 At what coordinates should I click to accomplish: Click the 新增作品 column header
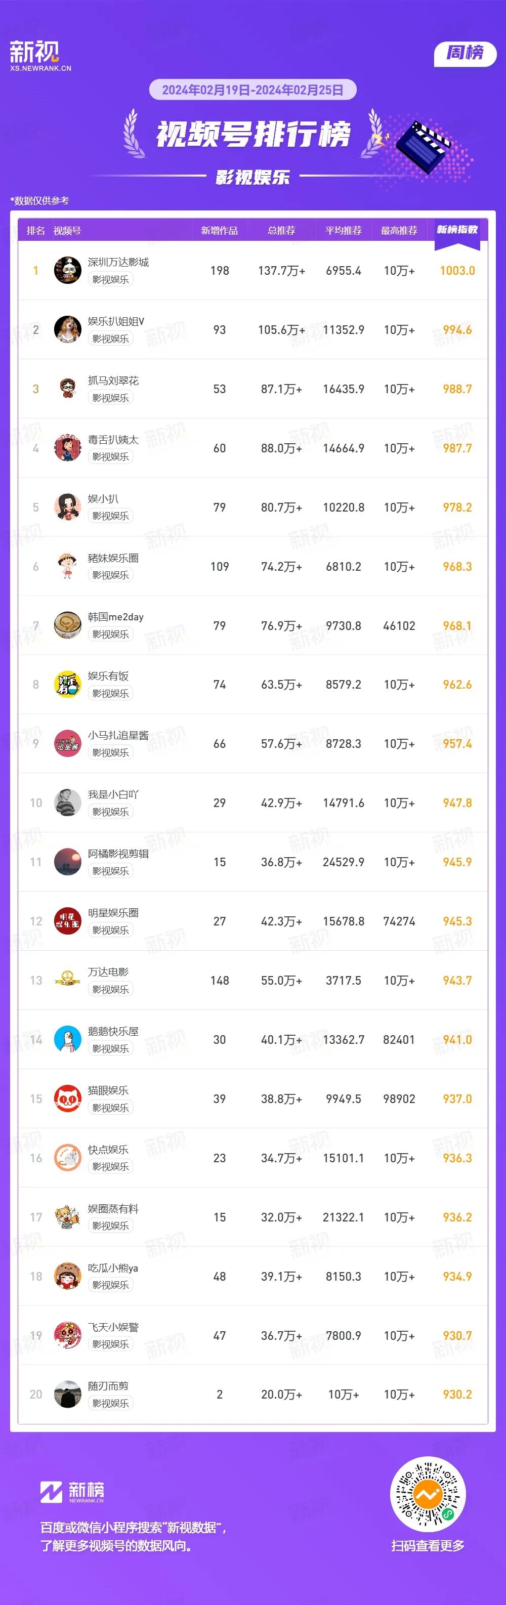(x=219, y=231)
